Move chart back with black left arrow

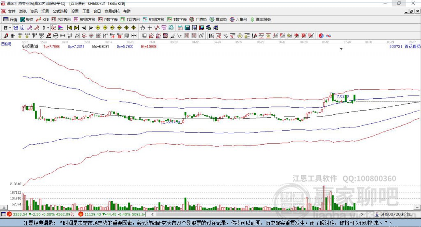coord(84,28)
